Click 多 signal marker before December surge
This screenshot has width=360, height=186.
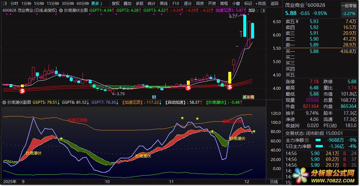point(230,86)
